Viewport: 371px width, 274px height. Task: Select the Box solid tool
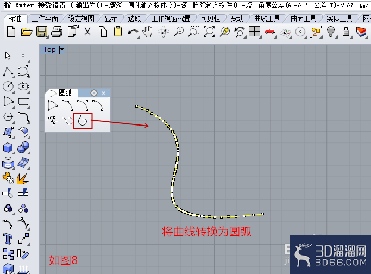(8, 148)
